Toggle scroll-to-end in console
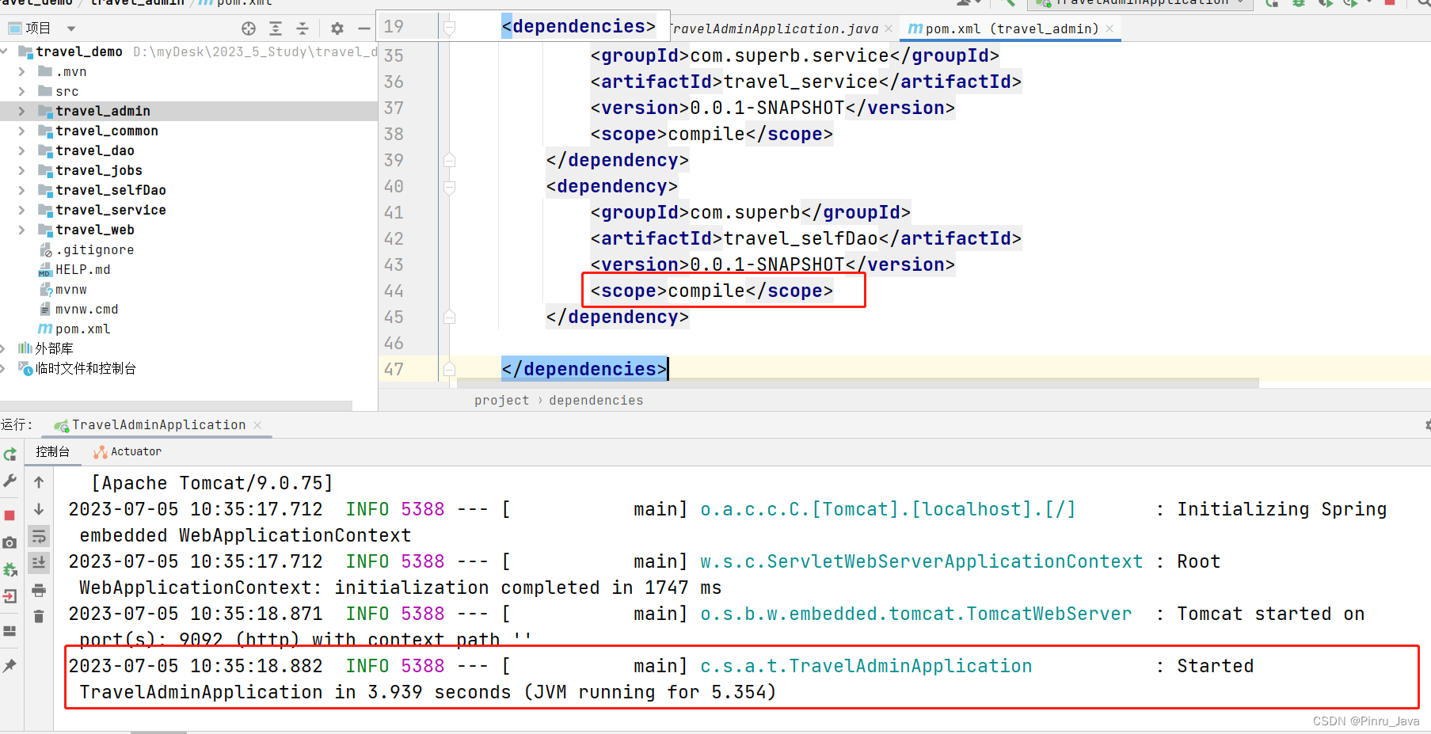Image resolution: width=1431 pixels, height=734 pixels. (39, 563)
